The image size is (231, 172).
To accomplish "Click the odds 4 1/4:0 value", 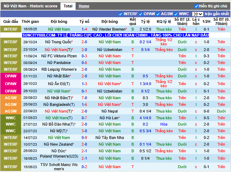I will (x=145, y=118).
